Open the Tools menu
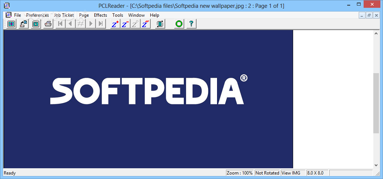383x179 pixels. [x=118, y=15]
